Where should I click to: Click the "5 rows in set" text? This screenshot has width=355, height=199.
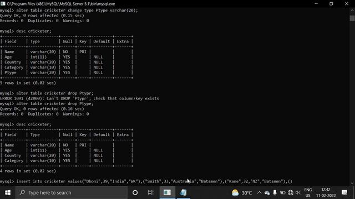[x=28, y=83]
